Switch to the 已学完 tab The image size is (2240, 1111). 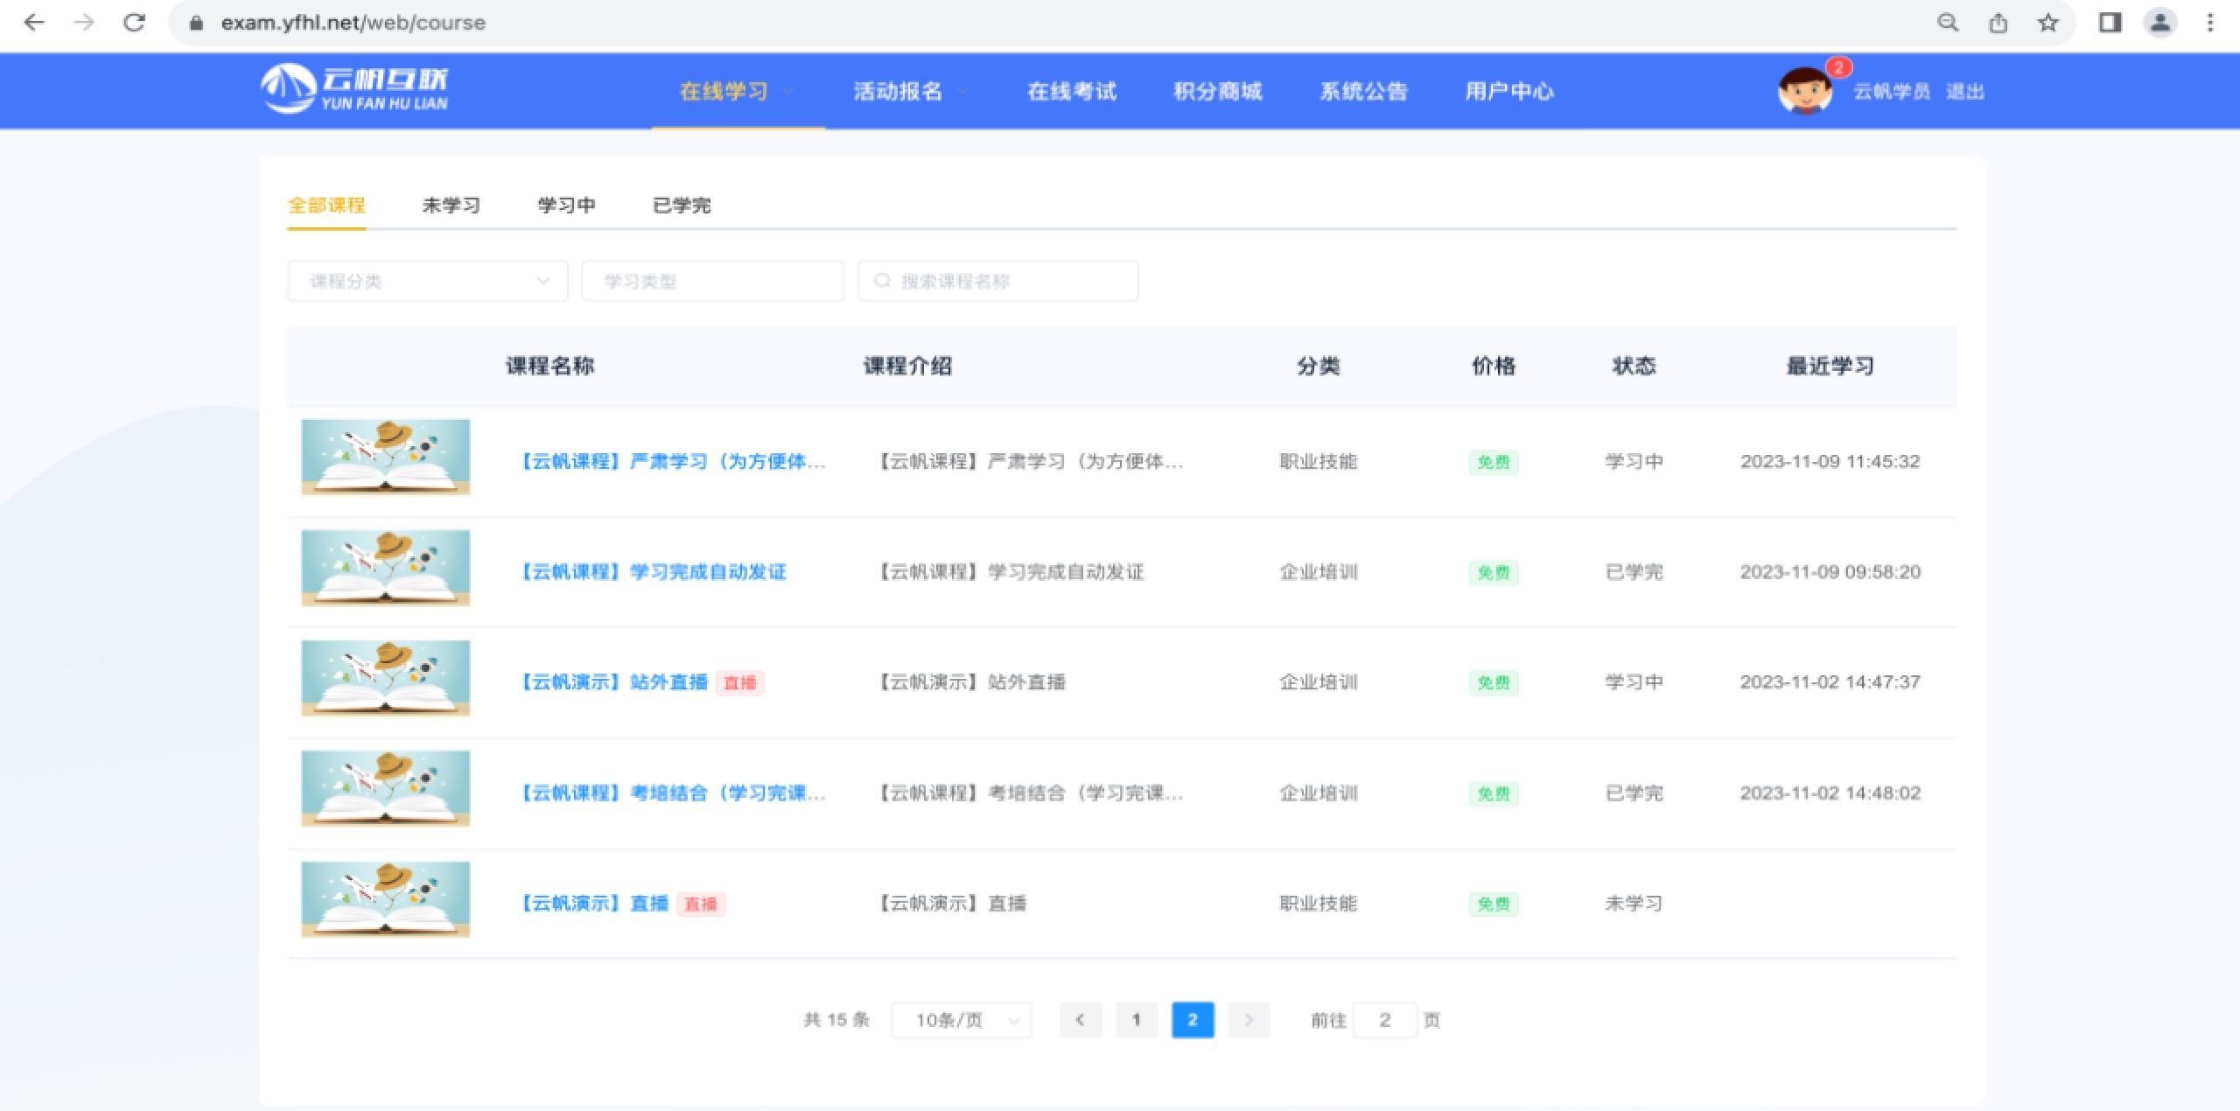[682, 206]
